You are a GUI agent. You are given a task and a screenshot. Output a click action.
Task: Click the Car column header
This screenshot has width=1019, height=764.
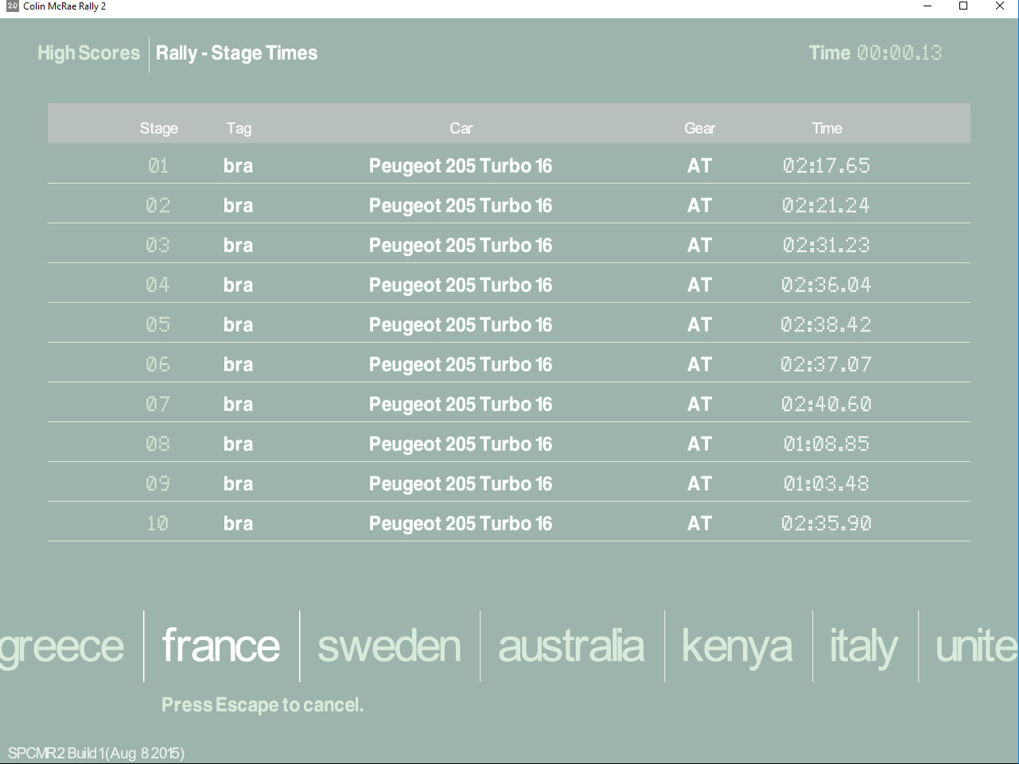(x=461, y=128)
